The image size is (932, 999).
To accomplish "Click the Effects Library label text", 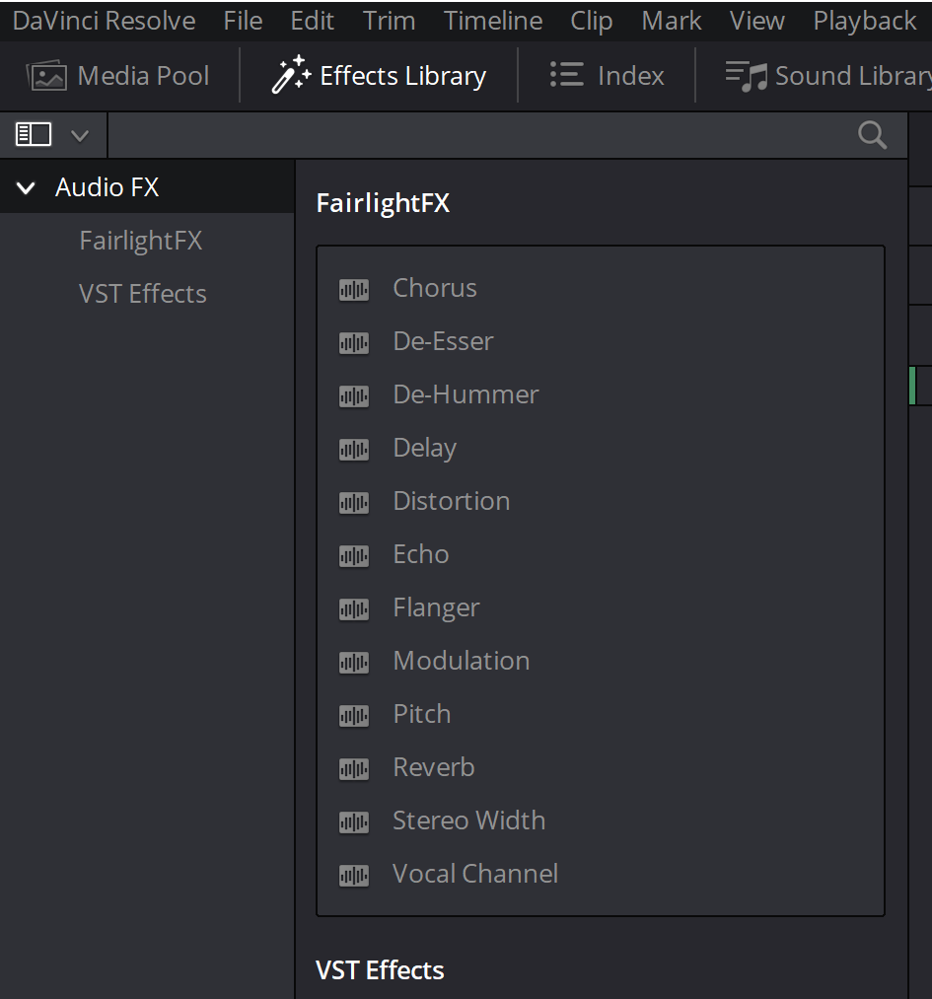I will click(x=403, y=76).
